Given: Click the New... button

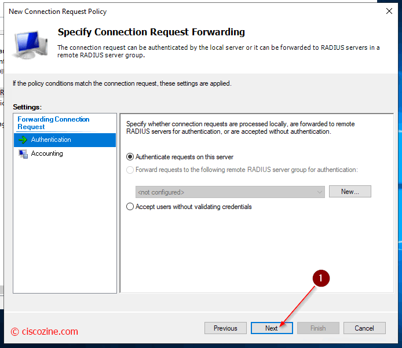Looking at the screenshot, I should click(350, 192).
